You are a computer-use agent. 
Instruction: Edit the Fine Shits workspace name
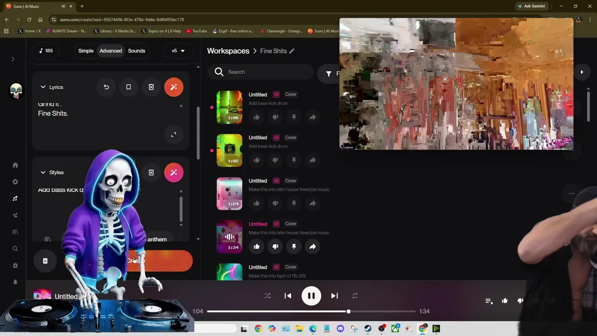[292, 51]
